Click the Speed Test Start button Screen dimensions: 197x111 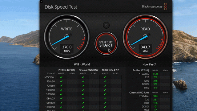(x=106, y=44)
